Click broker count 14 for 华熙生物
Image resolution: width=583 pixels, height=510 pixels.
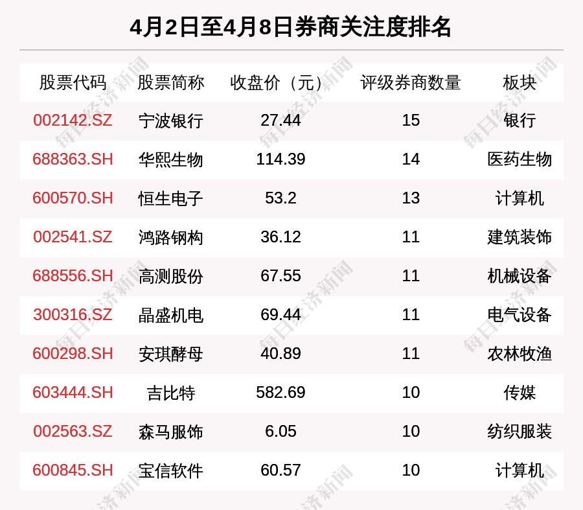(411, 159)
